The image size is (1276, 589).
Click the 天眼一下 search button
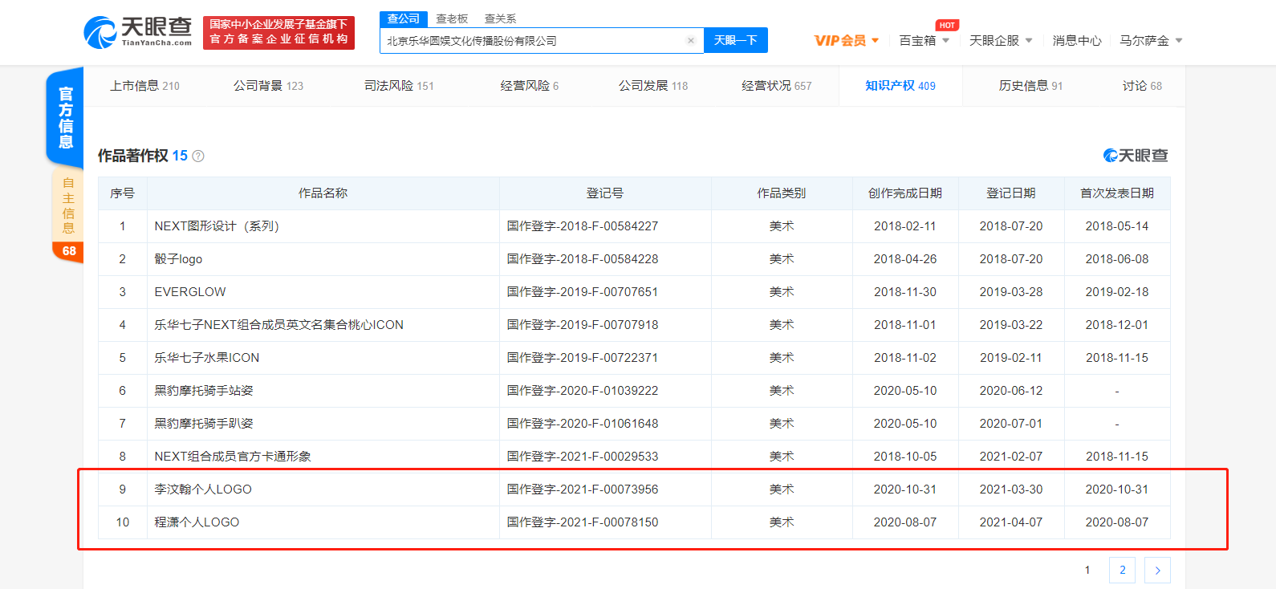(x=736, y=40)
